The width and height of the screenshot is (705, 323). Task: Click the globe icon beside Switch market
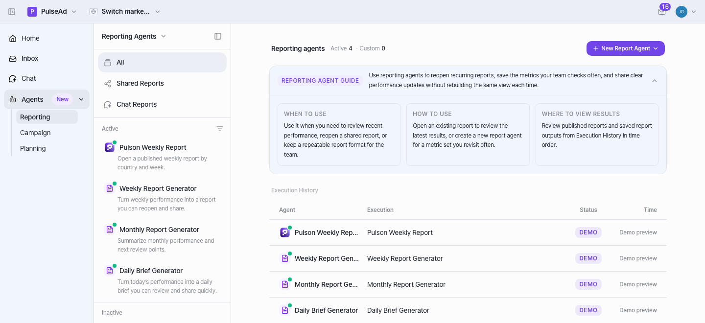[94, 12]
